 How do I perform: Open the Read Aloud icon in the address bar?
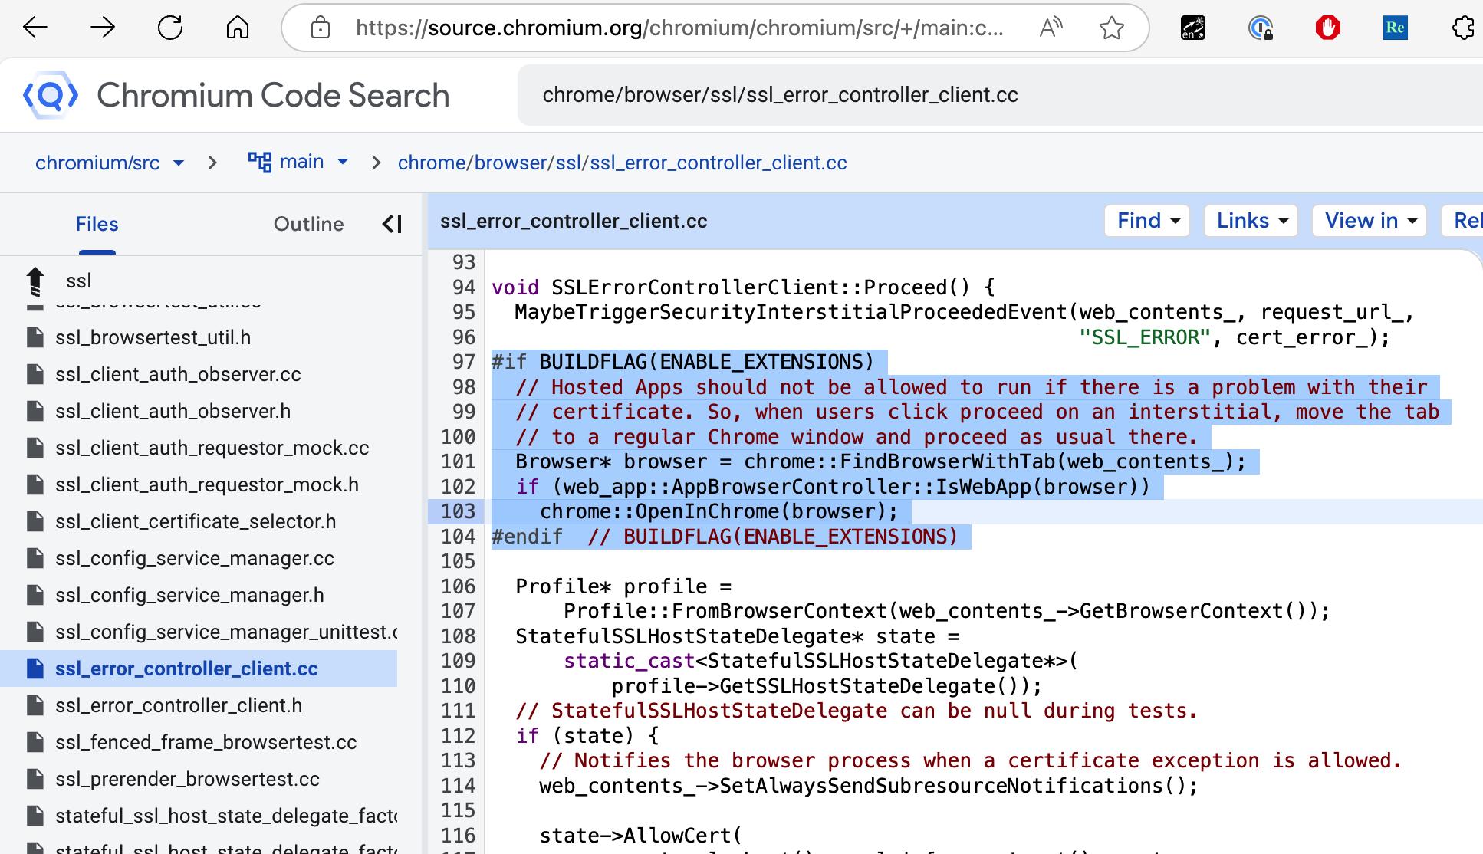pos(1051,28)
